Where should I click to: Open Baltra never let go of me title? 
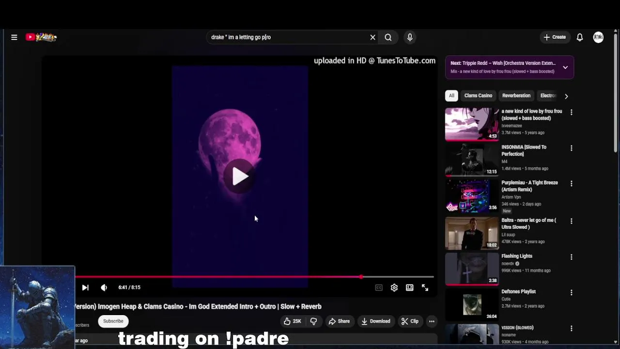(x=529, y=223)
